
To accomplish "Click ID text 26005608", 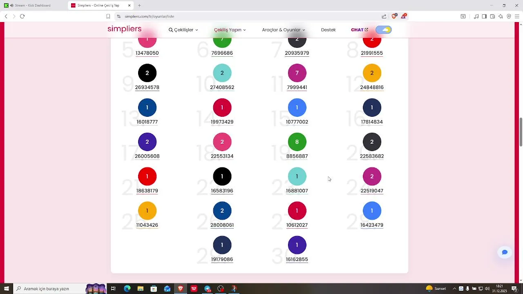I will tap(147, 156).
